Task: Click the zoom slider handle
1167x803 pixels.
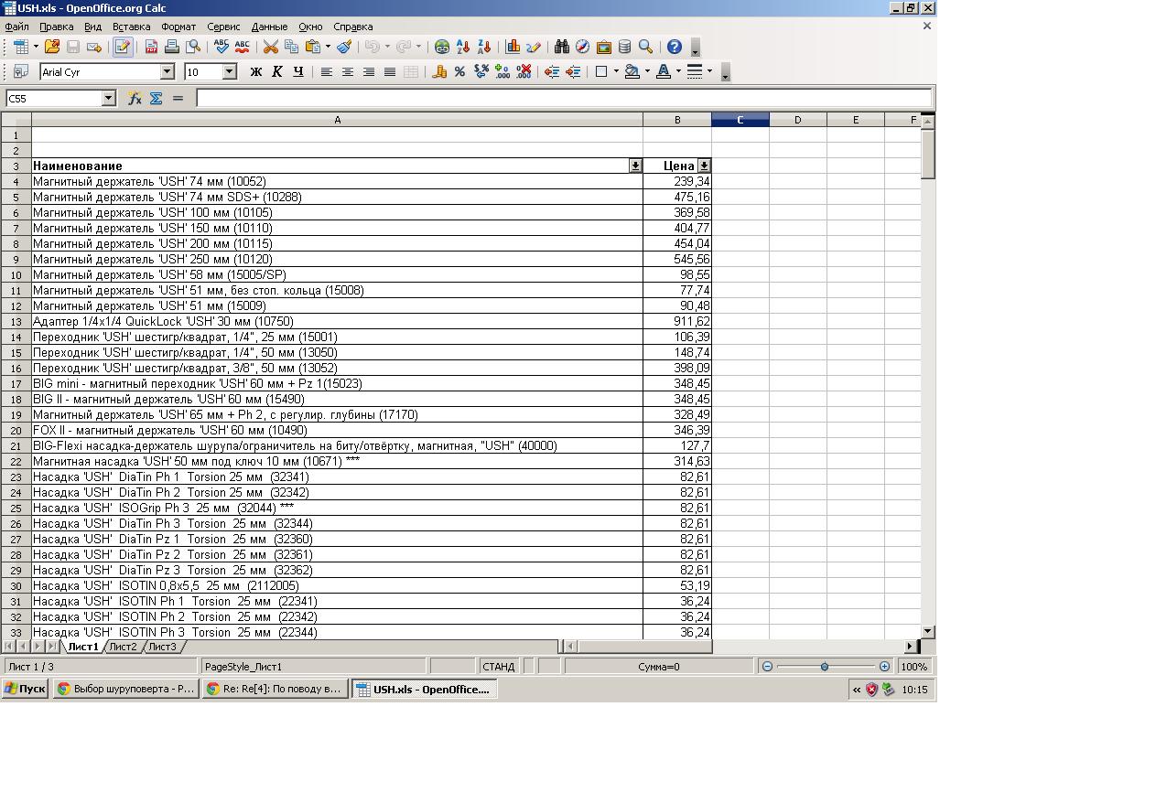Action: pos(825,667)
